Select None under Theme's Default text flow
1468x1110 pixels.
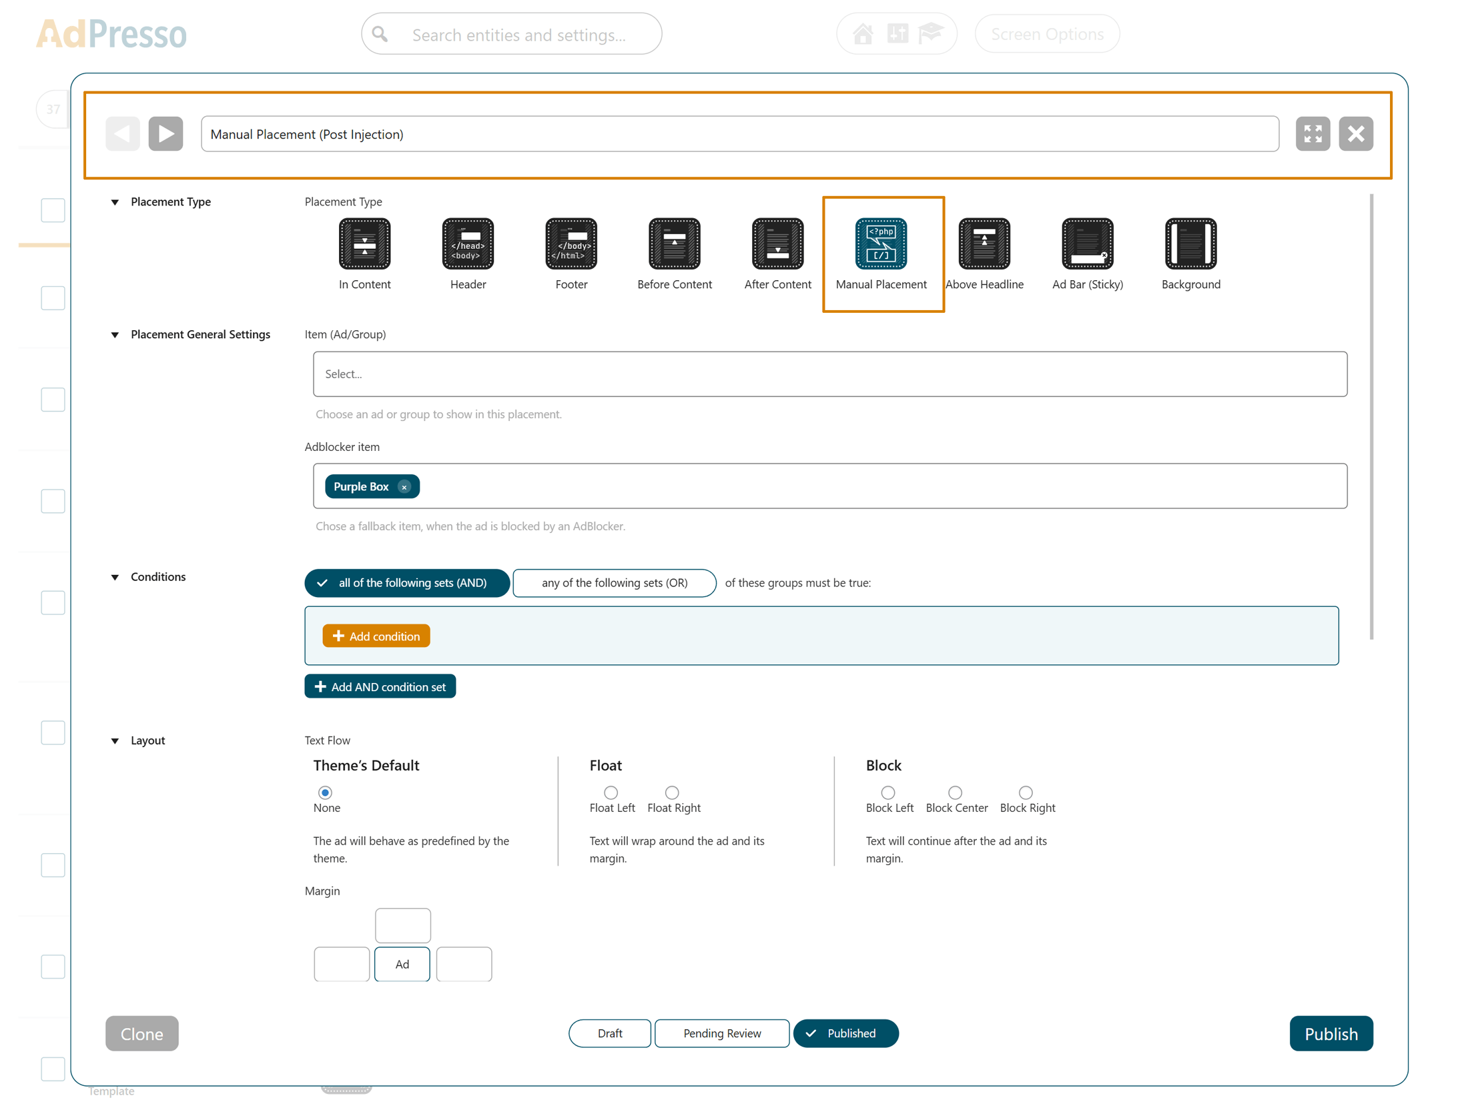[x=325, y=792]
